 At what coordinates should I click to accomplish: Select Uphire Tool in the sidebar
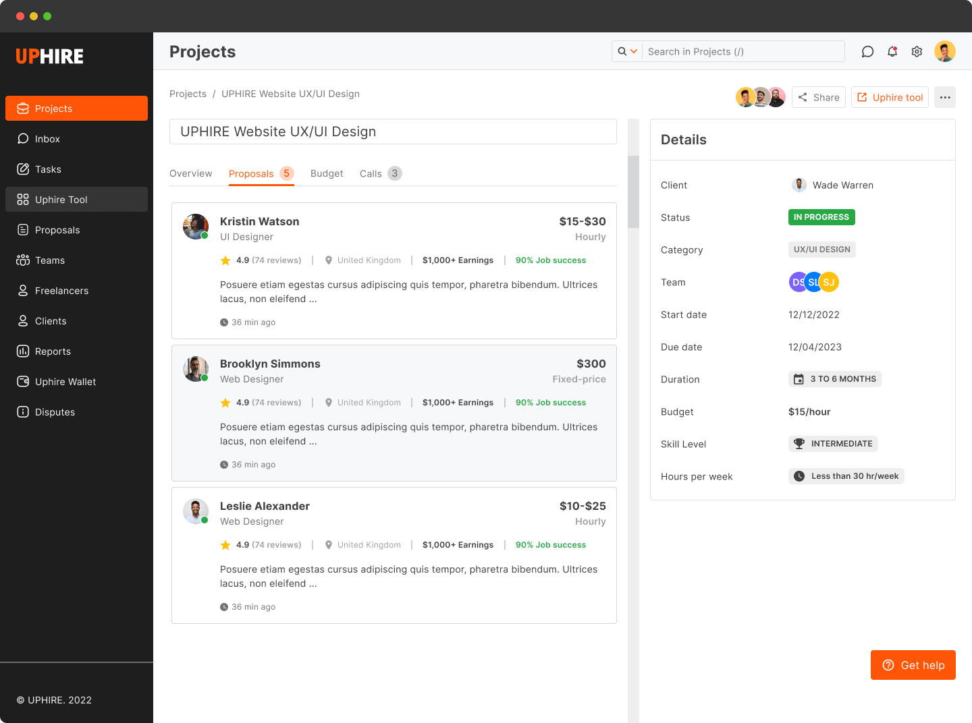76,200
